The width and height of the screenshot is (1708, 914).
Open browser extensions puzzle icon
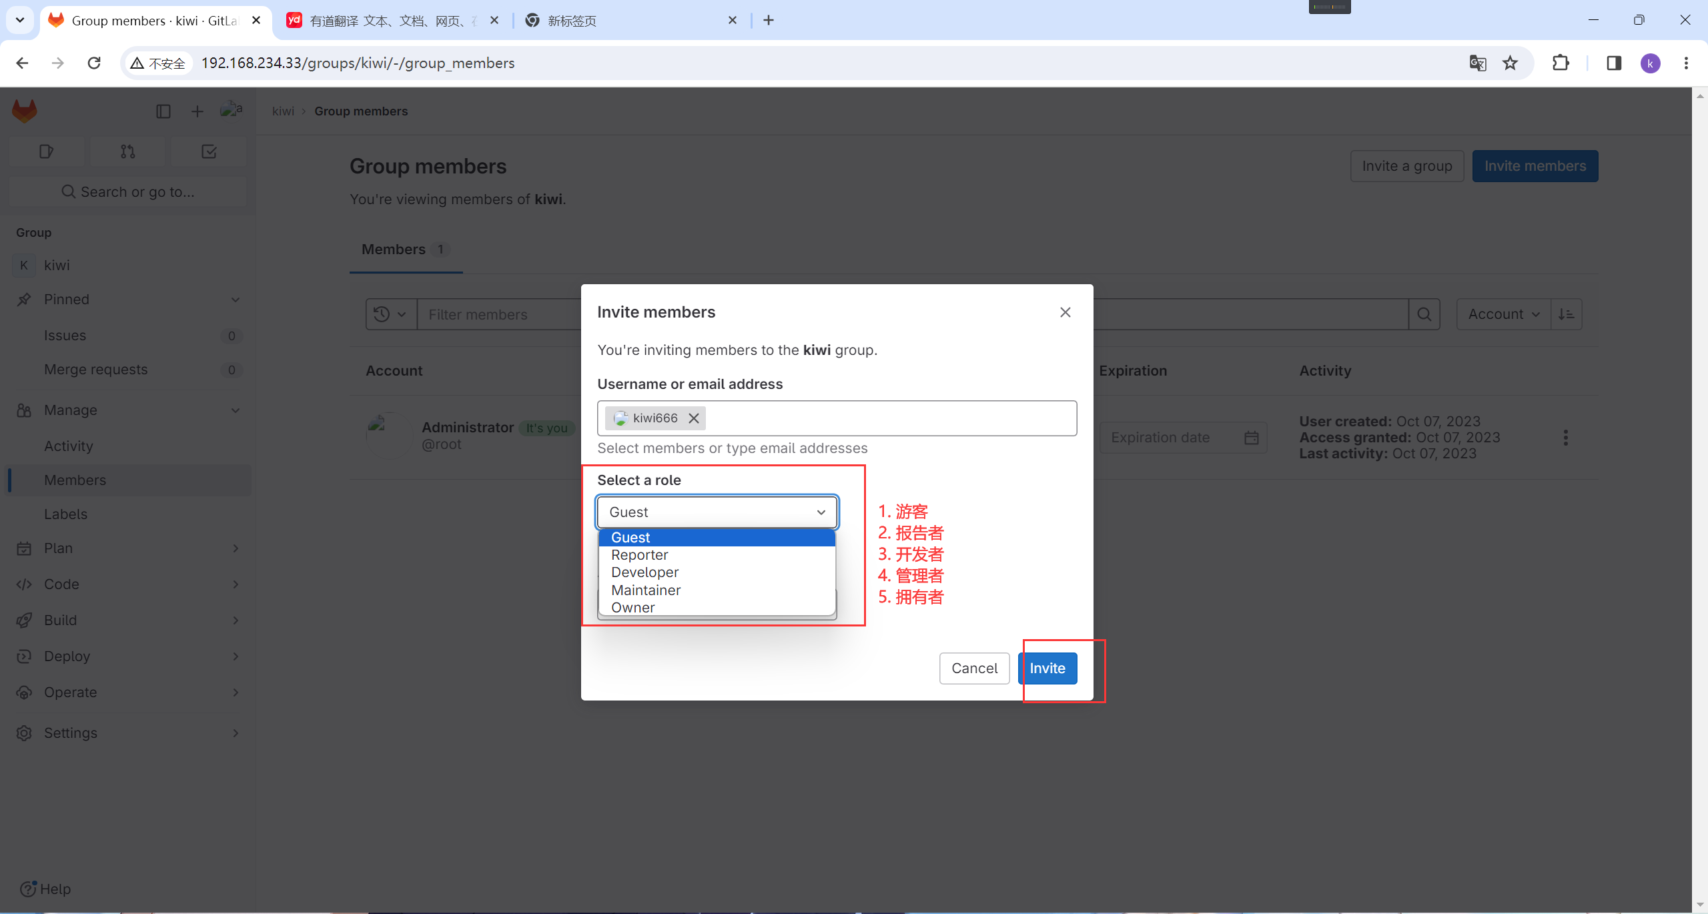[1561, 63]
